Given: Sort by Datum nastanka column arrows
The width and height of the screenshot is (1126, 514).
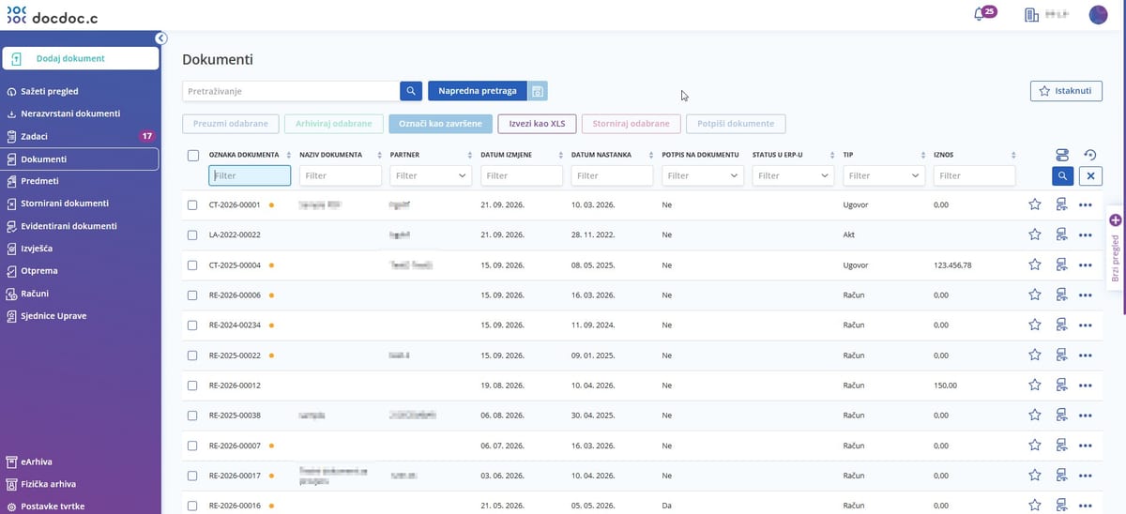Looking at the screenshot, I should pyautogui.click(x=650, y=155).
